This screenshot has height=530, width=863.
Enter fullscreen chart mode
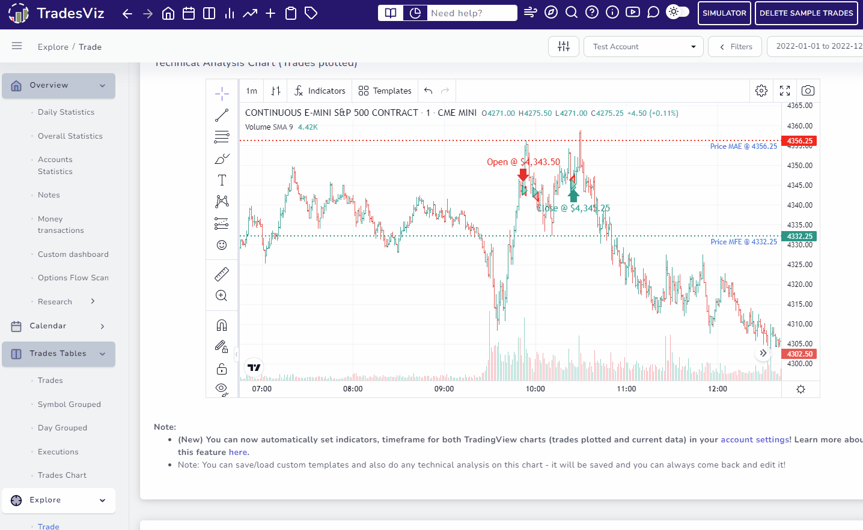785,91
